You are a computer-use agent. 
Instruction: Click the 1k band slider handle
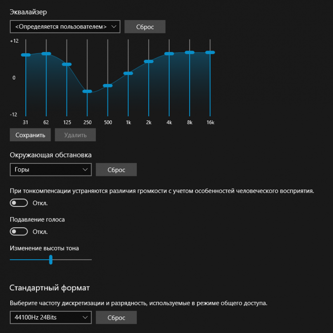pos(128,73)
